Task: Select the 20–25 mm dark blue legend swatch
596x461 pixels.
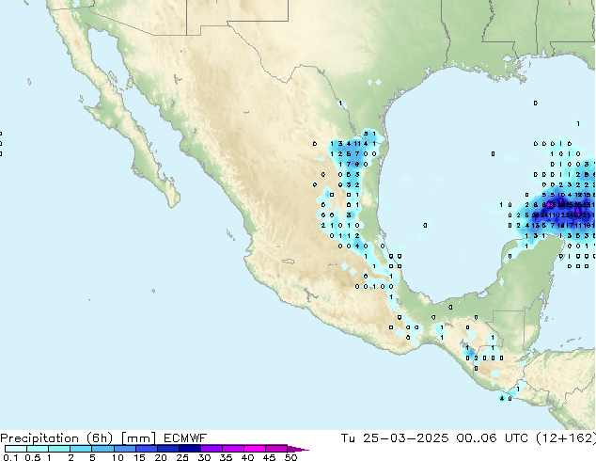Action: (x=168, y=449)
